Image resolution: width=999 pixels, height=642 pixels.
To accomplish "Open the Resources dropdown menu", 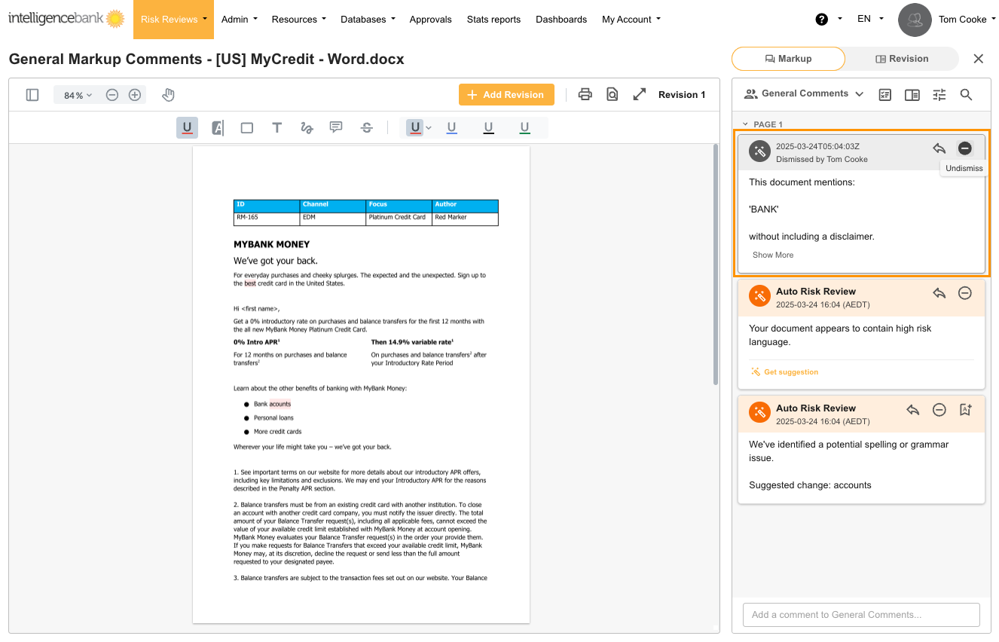I will [299, 20].
